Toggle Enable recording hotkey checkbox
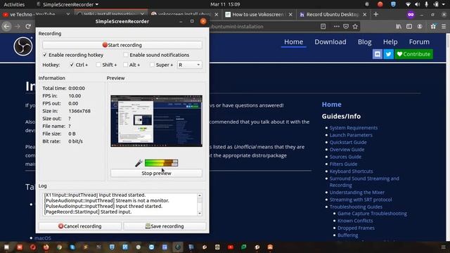Viewport: 450px width, 253px height. [x=45, y=55]
